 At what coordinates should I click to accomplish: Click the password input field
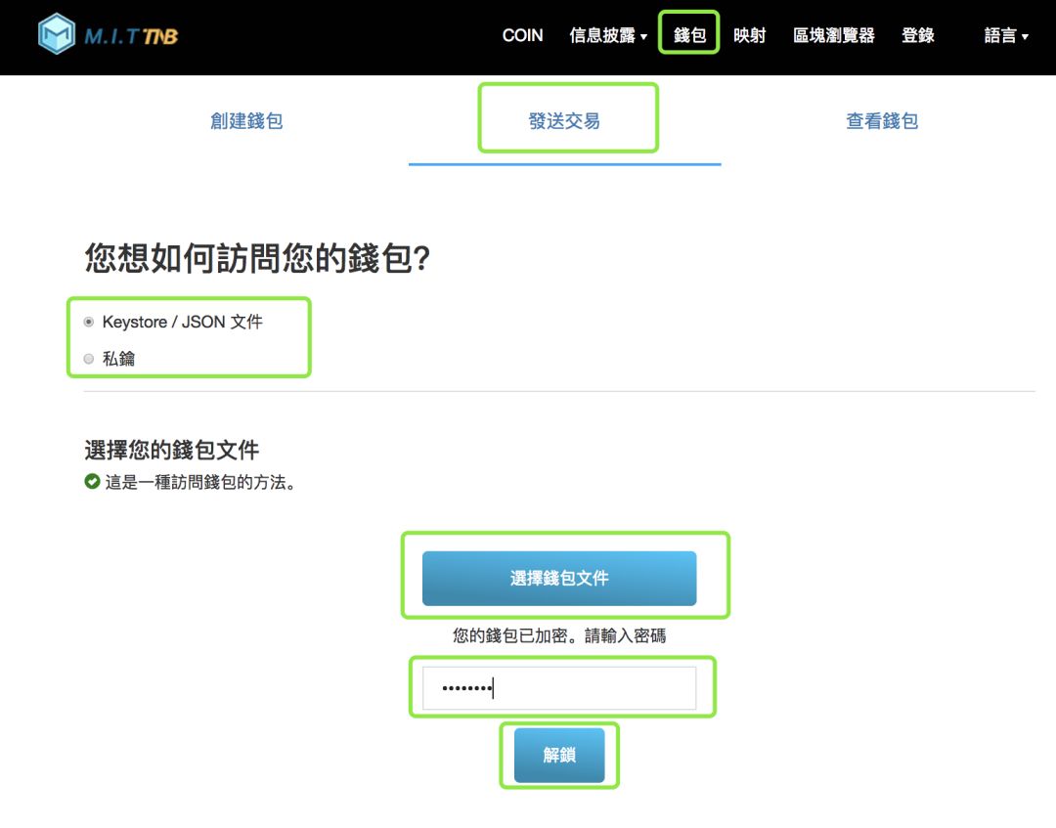click(559, 688)
